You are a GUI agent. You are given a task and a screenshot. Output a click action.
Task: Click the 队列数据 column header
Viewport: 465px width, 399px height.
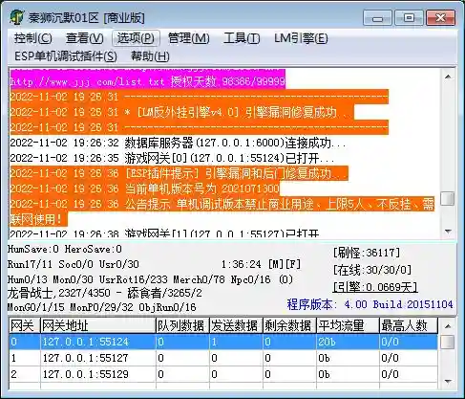pyautogui.click(x=182, y=325)
